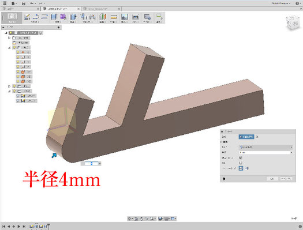Click the radius input field showing 4 mm
This screenshot has height=230, width=303.
[265, 152]
